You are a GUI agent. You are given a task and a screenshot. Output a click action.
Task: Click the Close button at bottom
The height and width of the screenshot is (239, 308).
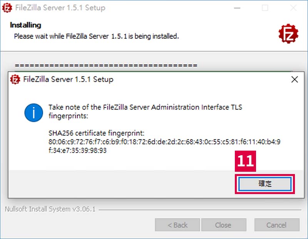click(x=224, y=225)
